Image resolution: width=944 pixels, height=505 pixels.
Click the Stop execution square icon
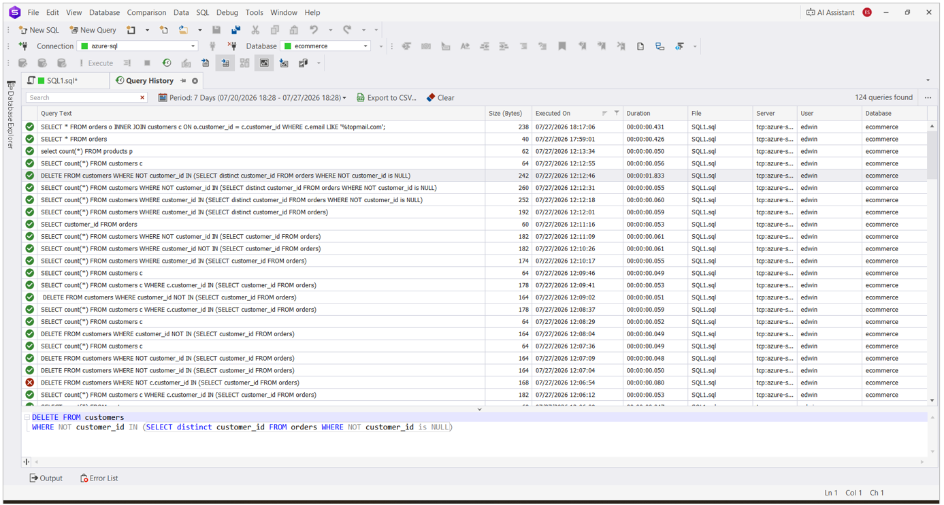pos(147,63)
